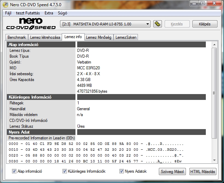Click the hex data row 0010
Image resolution: width=224 pixels, height=183 pixels.
click(x=96, y=150)
